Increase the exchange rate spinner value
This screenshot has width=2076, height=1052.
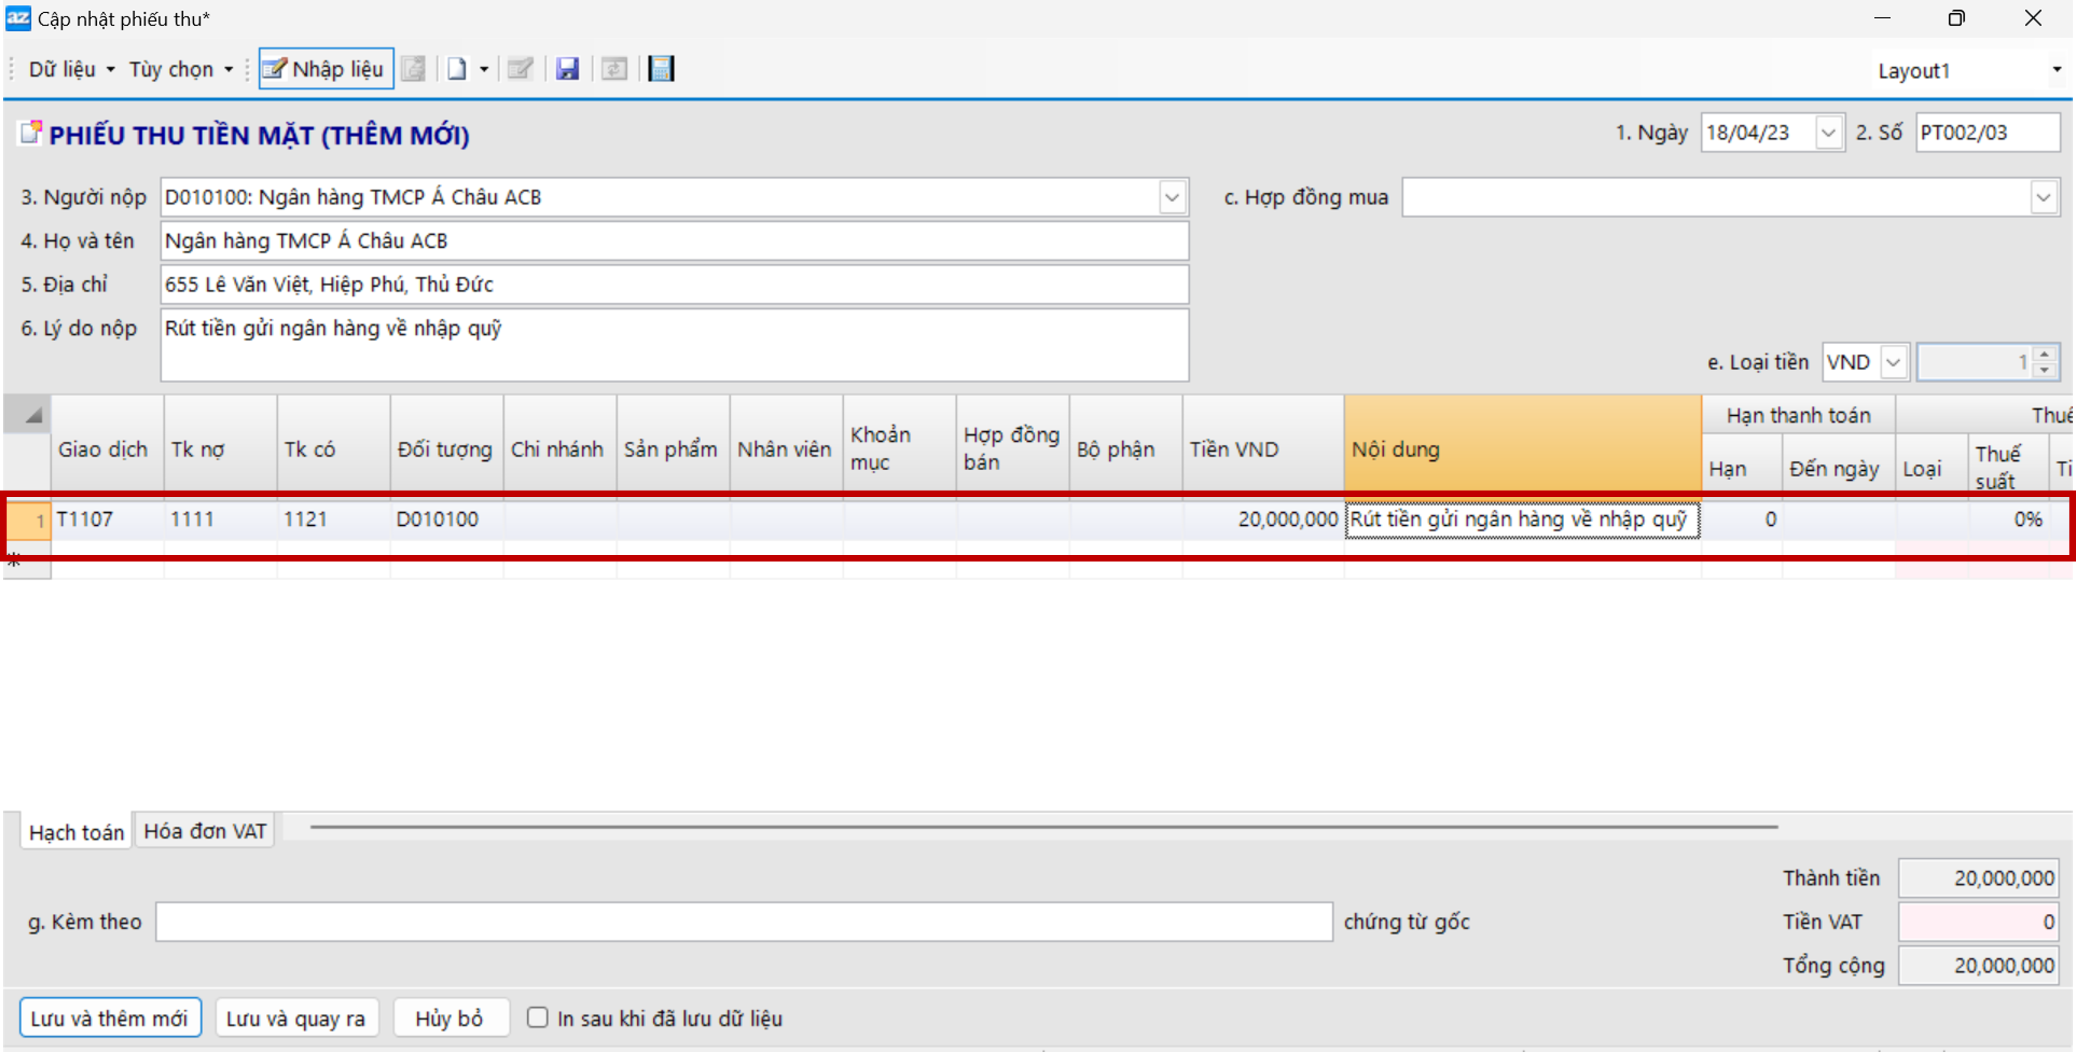point(2044,355)
